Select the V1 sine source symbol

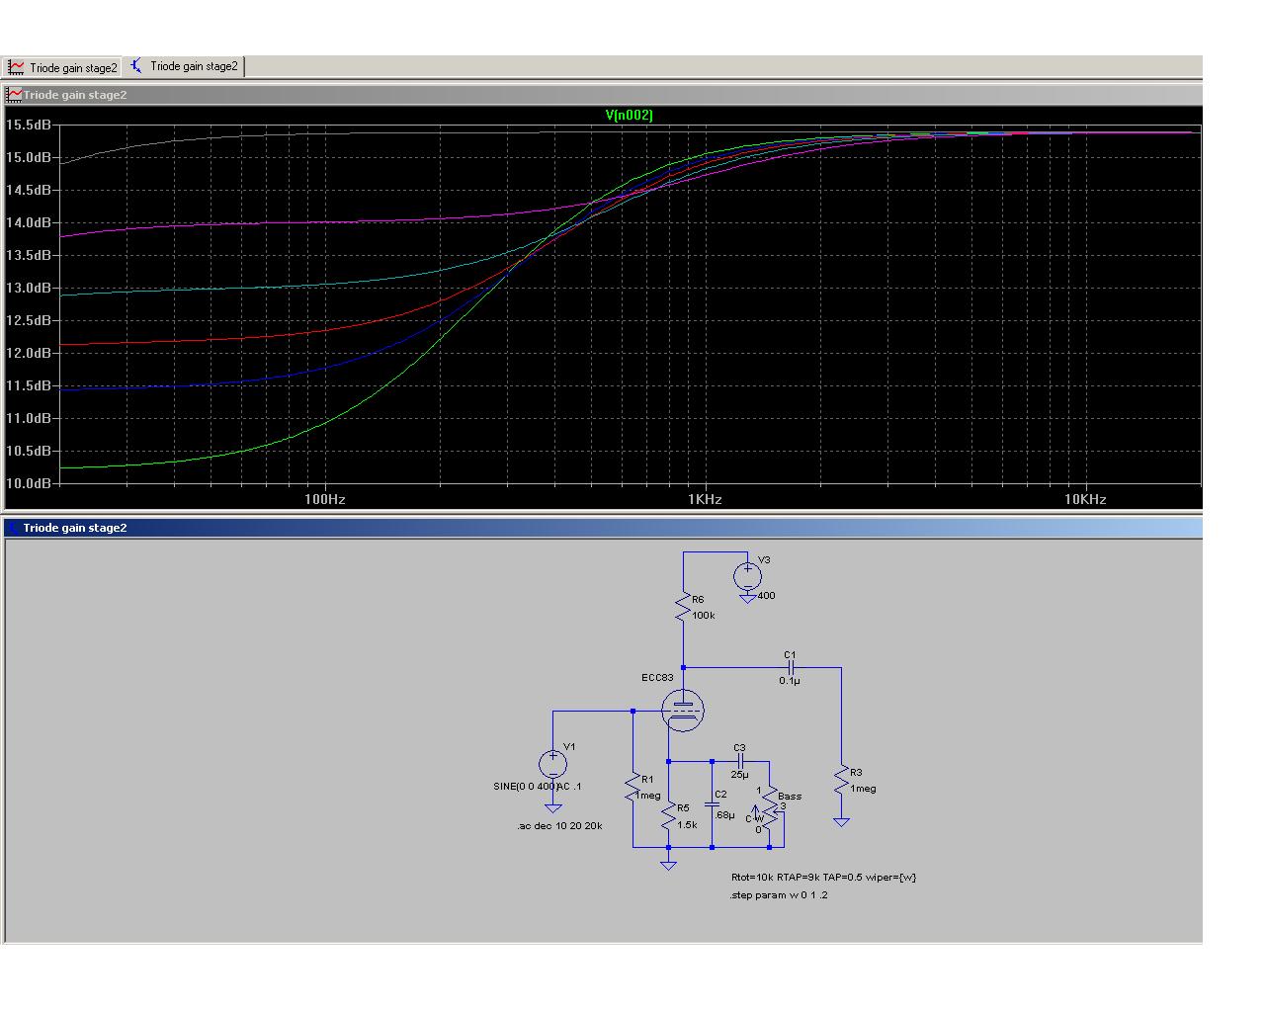coord(552,763)
